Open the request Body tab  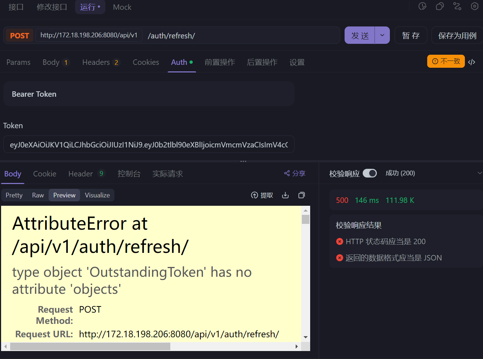coord(55,62)
